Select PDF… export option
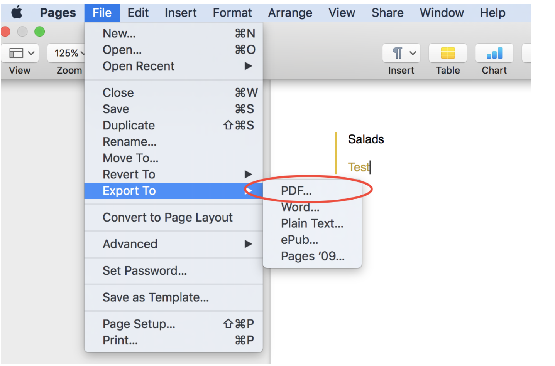Viewport: 555px width, 366px height. coord(312,191)
